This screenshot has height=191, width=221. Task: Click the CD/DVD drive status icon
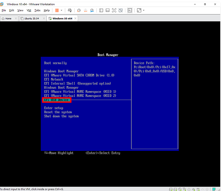[x=180, y=189]
